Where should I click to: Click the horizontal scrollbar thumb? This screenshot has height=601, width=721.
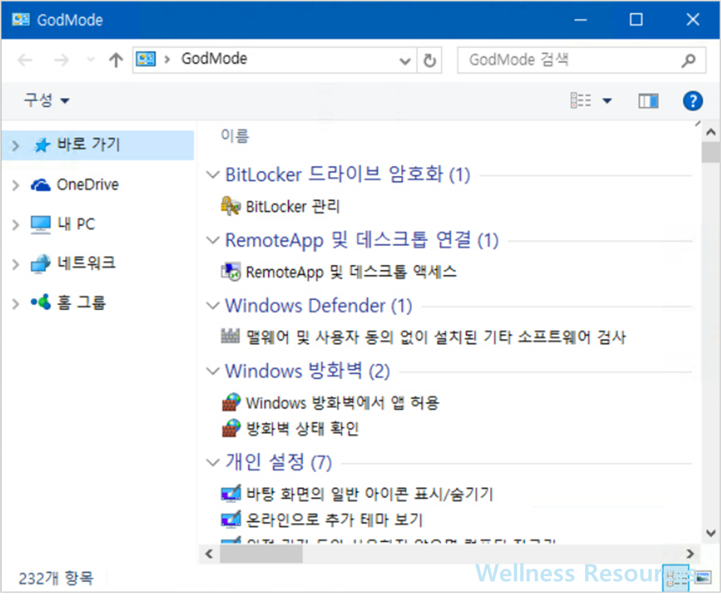click(x=261, y=554)
